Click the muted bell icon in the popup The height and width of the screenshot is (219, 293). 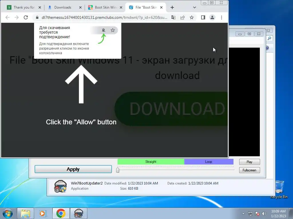104,30
